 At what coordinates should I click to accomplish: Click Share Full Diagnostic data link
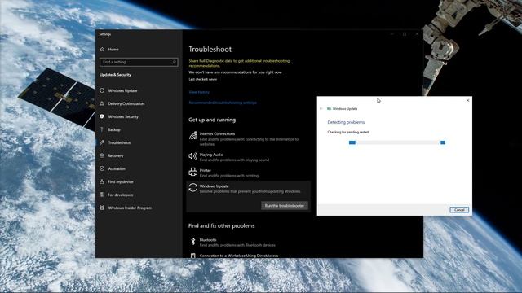tap(239, 63)
